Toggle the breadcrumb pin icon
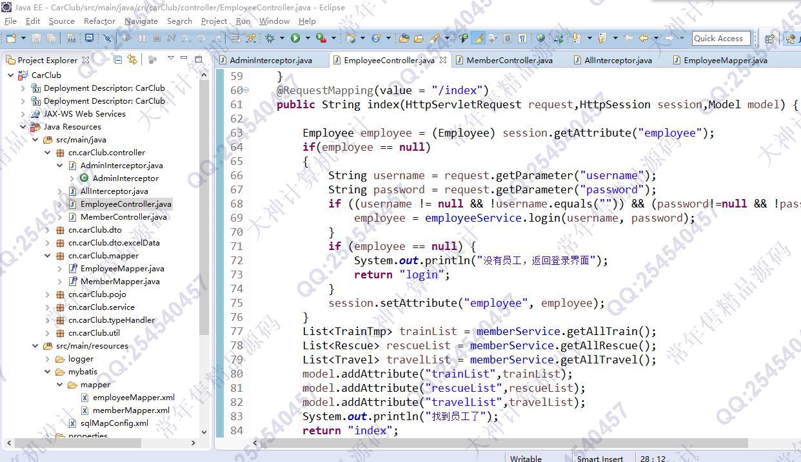Screen dimensions: 801x462 (463, 38)
